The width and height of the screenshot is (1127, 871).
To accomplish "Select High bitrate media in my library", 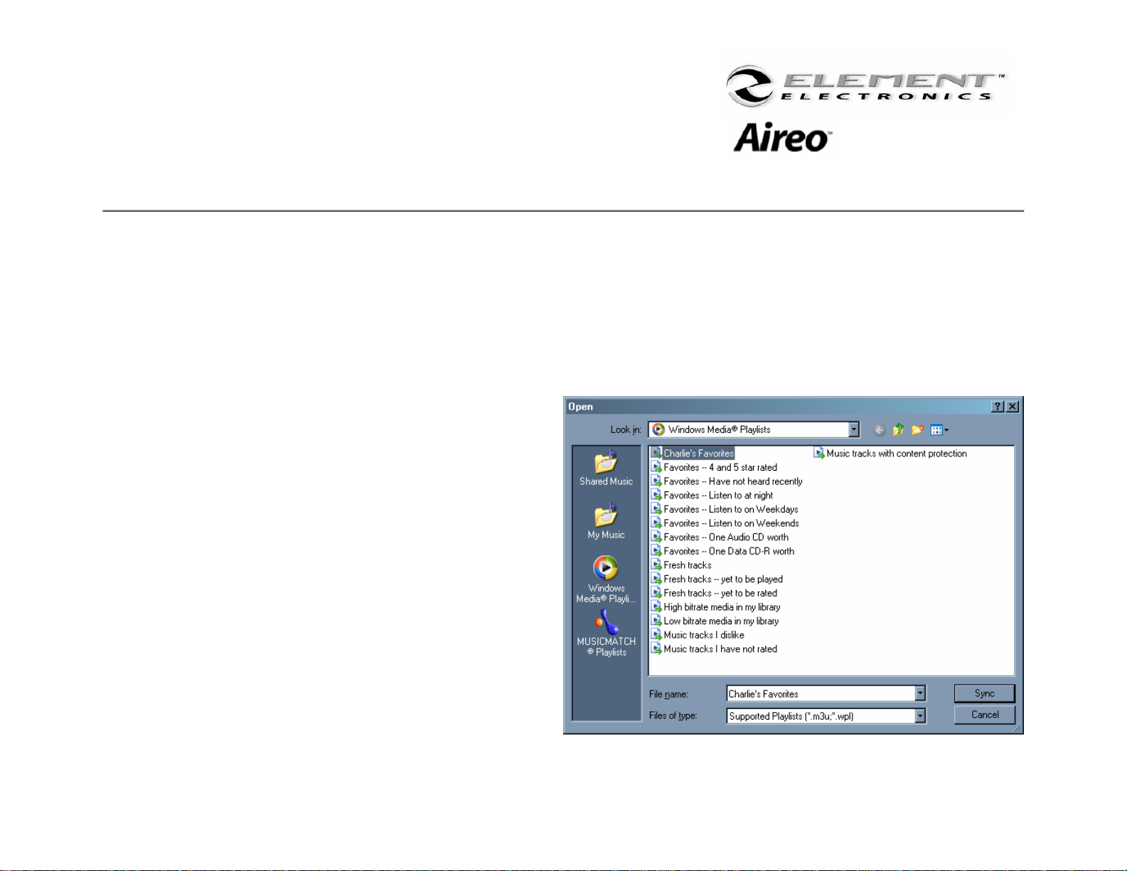I will point(715,607).
